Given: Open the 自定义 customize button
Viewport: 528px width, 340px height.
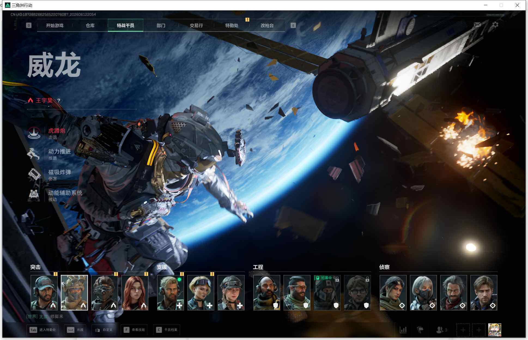Looking at the screenshot, I should tap(104, 330).
